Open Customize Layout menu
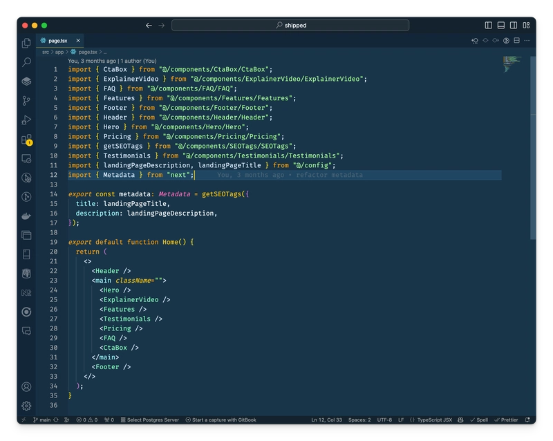Image resolution: width=553 pixels, height=441 pixels. (x=526, y=25)
